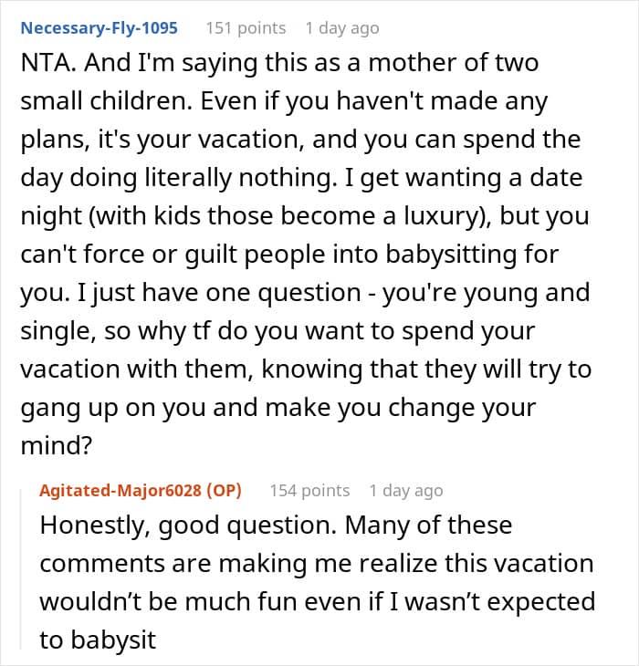Click the (OP) label beside Agitated-Major6028

click(x=224, y=490)
